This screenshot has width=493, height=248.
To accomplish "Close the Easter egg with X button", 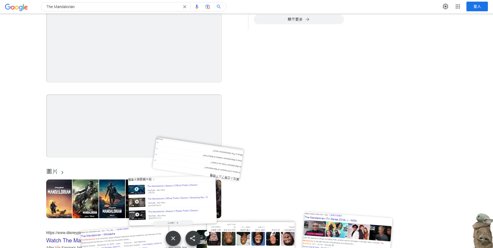I will [x=173, y=238].
